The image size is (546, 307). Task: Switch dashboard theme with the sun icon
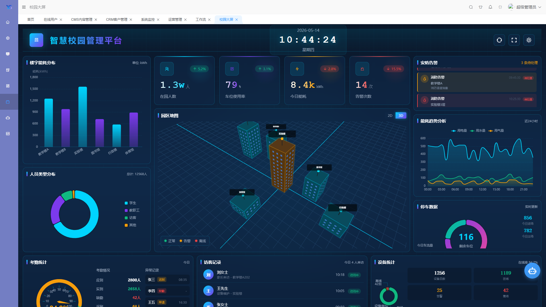529,40
